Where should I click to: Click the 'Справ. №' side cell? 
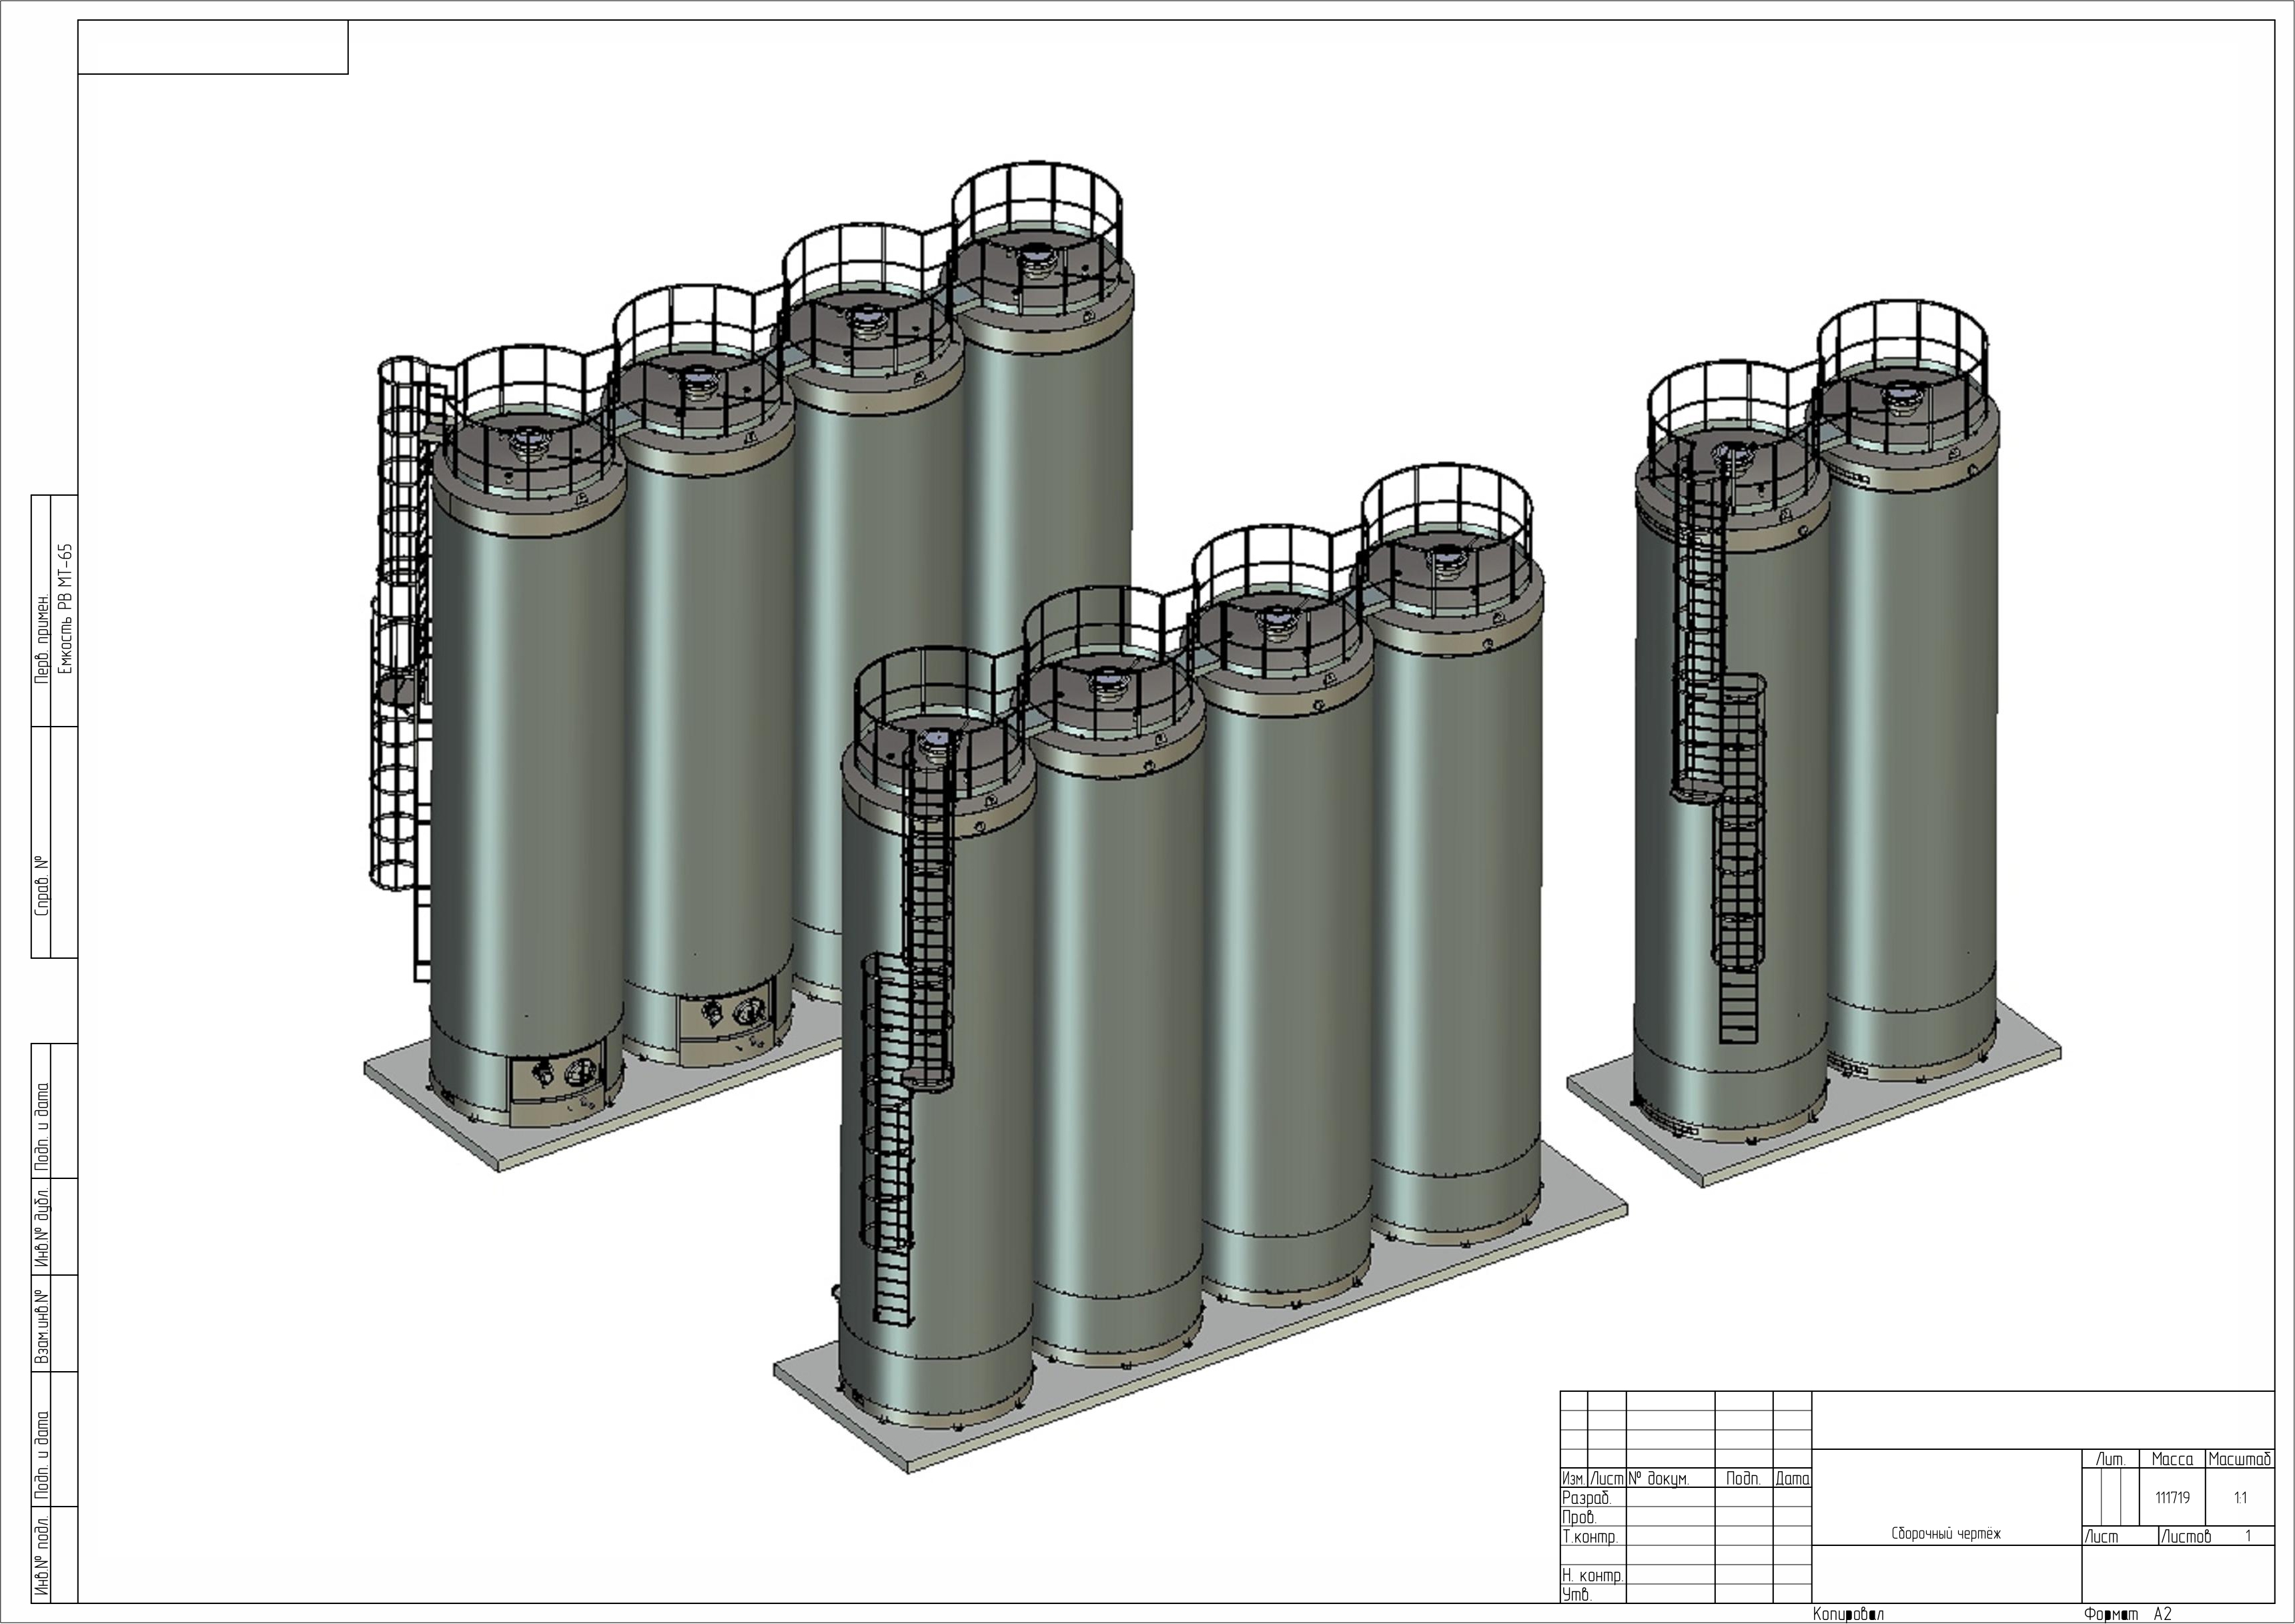pyautogui.click(x=42, y=885)
